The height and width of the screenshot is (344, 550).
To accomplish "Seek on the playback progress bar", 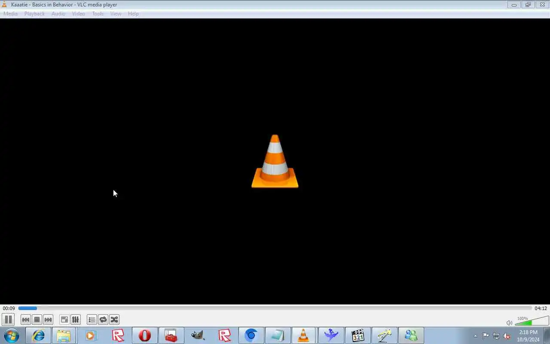I will click(x=275, y=308).
